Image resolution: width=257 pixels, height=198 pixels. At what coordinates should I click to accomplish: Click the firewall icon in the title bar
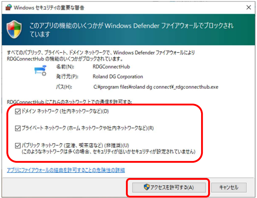[8, 7]
